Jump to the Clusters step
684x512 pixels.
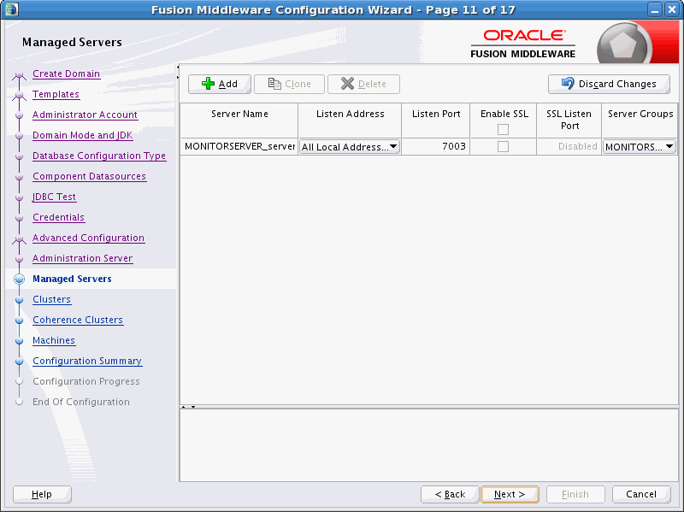click(x=51, y=299)
